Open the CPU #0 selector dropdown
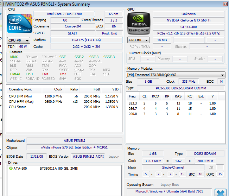 click(x=19, y=40)
